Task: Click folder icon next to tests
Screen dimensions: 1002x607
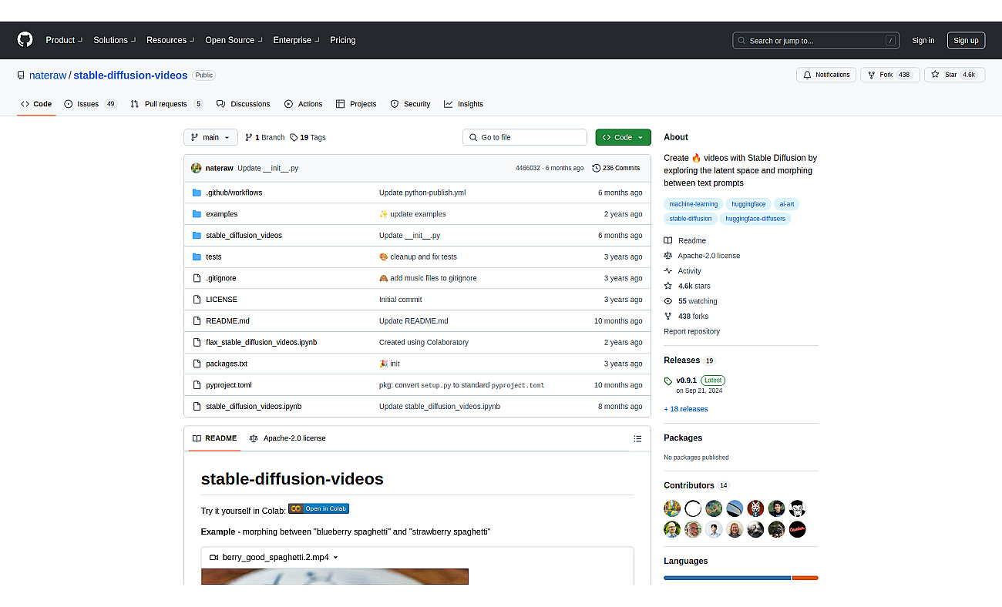Action: pyautogui.click(x=197, y=257)
